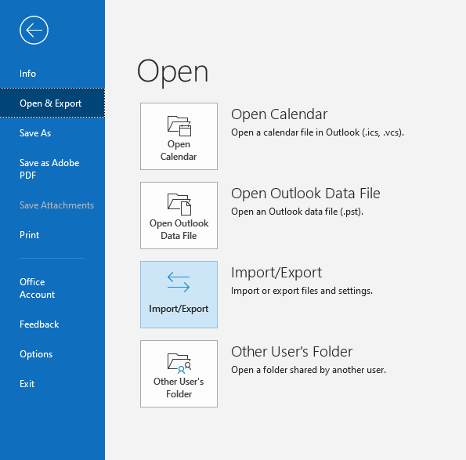Click the large 'Open' page title
Image resolution: width=466 pixels, height=460 pixels.
172,72
